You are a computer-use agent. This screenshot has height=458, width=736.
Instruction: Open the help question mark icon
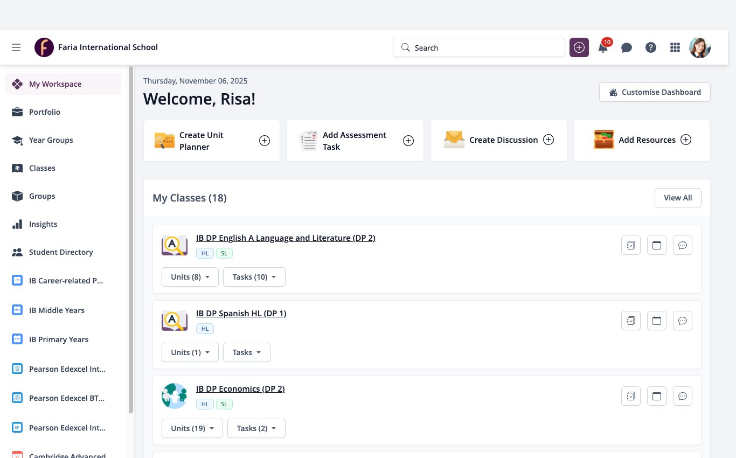pyautogui.click(x=651, y=47)
